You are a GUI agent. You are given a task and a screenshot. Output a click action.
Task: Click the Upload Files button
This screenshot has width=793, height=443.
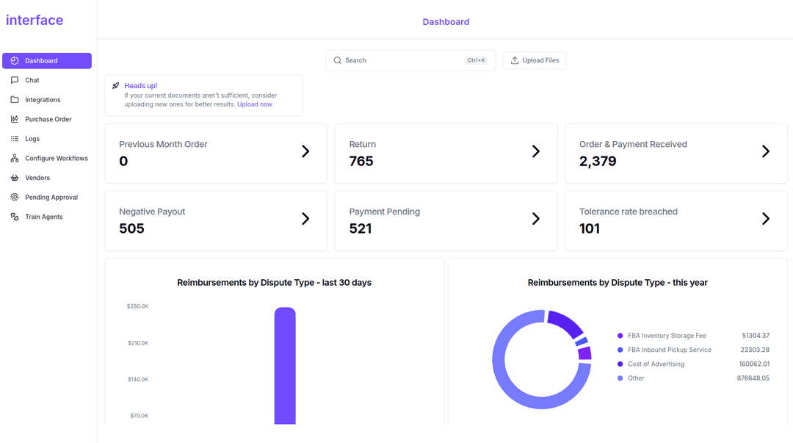tap(535, 60)
